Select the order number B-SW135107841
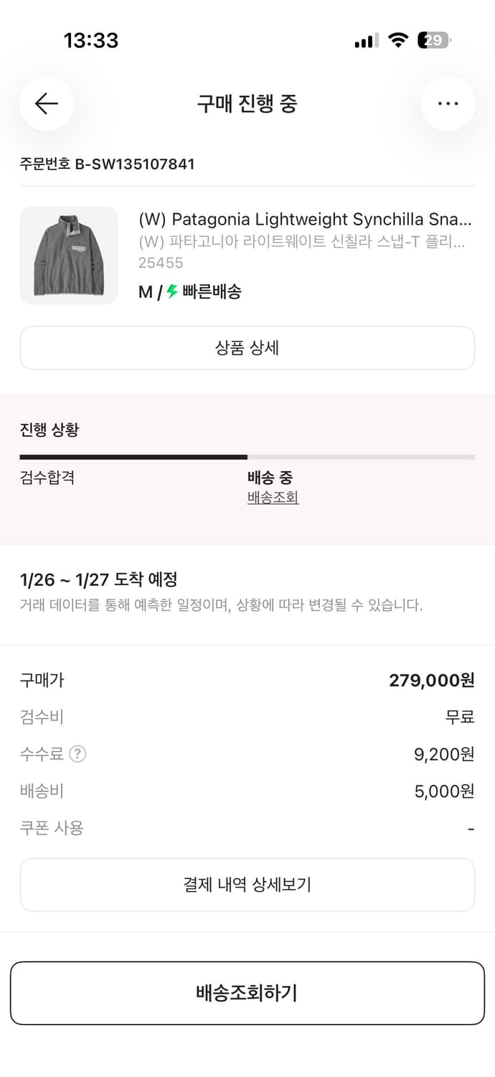Screen dimensions: 495x1077 106,164
